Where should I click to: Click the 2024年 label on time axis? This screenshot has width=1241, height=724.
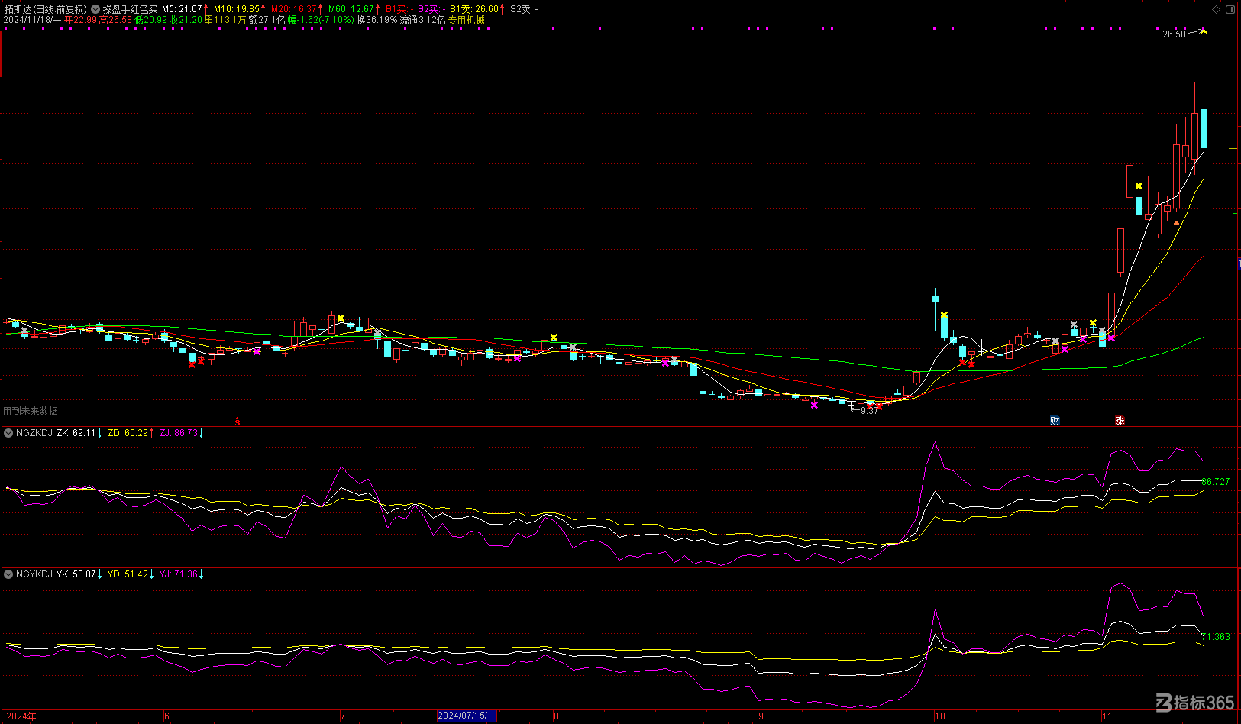pos(21,716)
